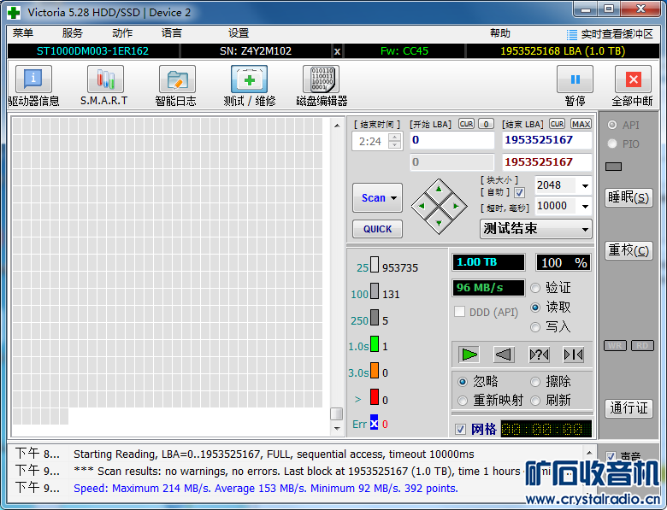Viewport: 667px width, 510px height.
Task: Click the CUR button next to end LBA
Action: (x=557, y=124)
